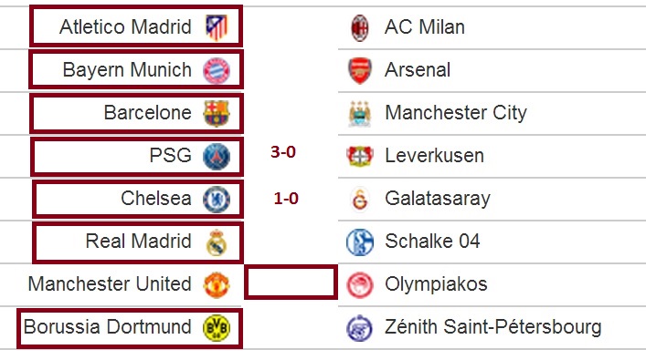646x360 pixels.
Task: Click the AC Milan crest icon
Action: 360,27
